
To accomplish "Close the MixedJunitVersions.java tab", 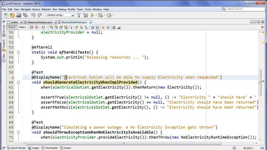I will pos(55,22).
